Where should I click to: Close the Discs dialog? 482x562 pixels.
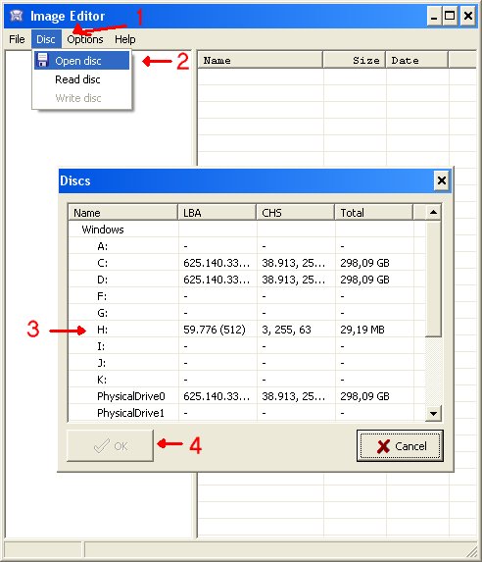(x=442, y=180)
